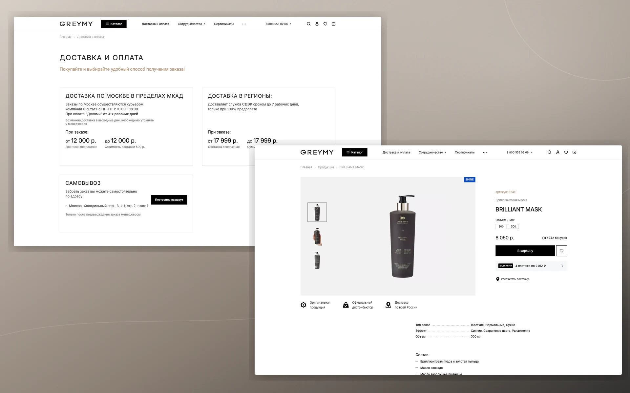Image resolution: width=630 pixels, height=393 pixels.
Task: Click the Сияние, Сохранение цвета, Увлажнение value
Action: point(500,331)
